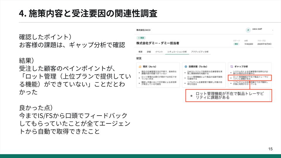Click the 現状 (As-Is) card icon
Screen dimensions: 281x158
click(x=140, y=67)
